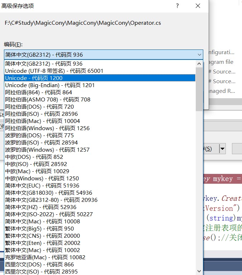Choose 繁体中文(Eten) - 代码页 20002

[x=100, y=243]
